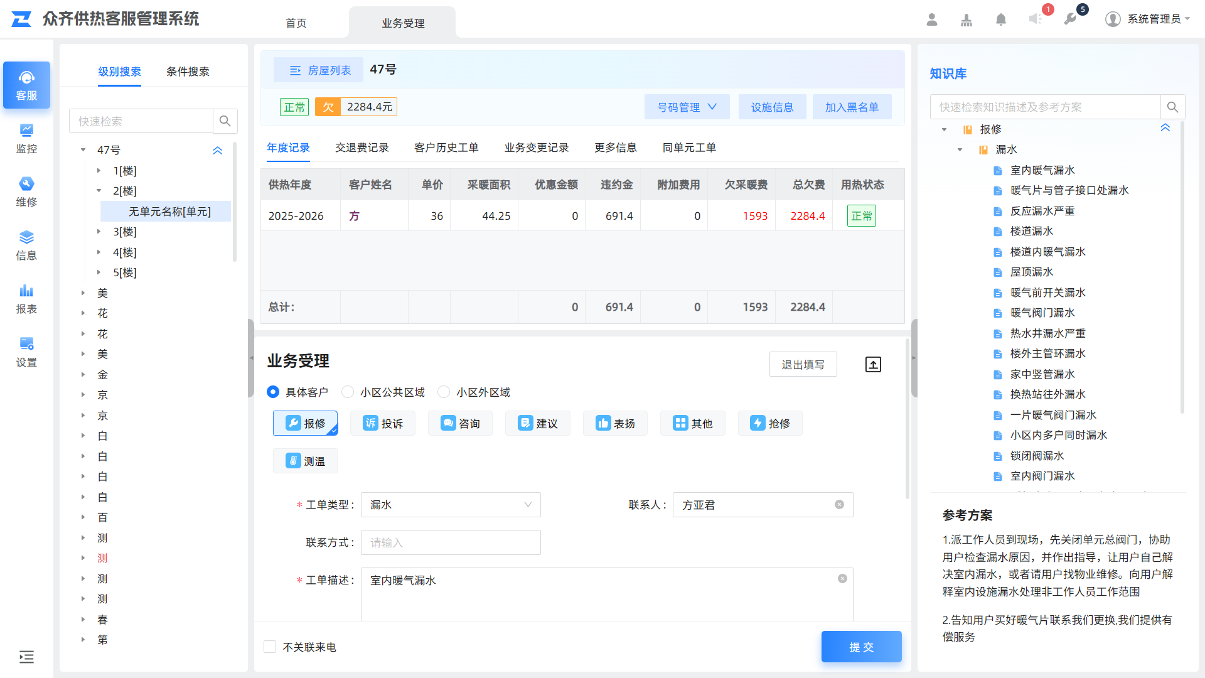Click the 提交 submit button
This screenshot has width=1205, height=678.
pyautogui.click(x=861, y=647)
